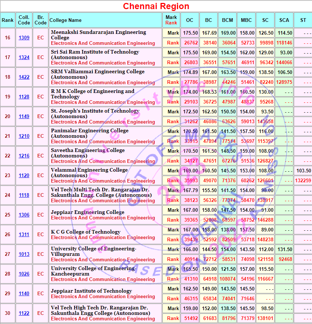Image resolution: width=312 pixels, height=324 pixels.
Task: Click the 1140 college code link
Action: 24,293
